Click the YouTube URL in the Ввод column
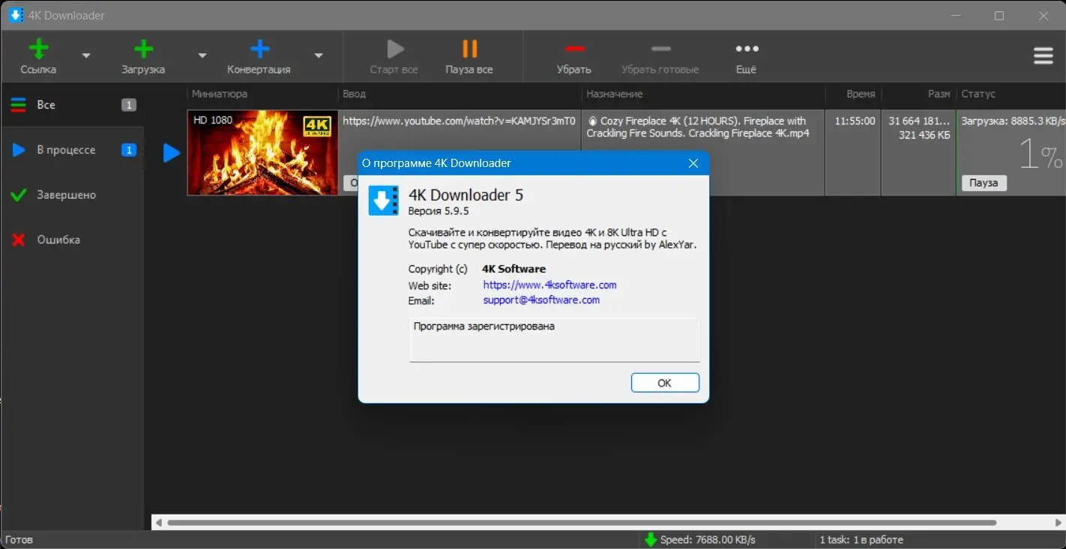 coord(459,121)
